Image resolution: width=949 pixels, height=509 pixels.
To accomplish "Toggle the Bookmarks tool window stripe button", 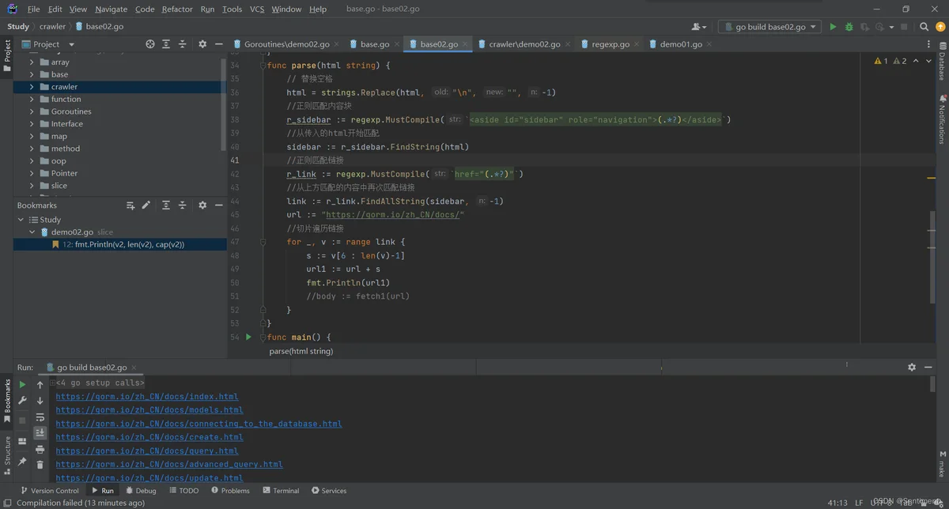I will pos(7,402).
